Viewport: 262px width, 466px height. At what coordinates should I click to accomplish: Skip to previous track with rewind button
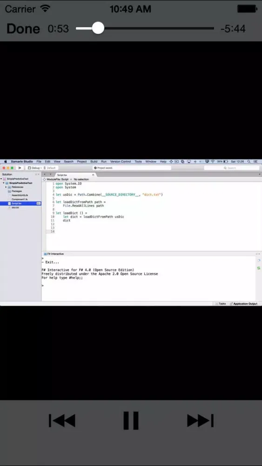point(62,420)
